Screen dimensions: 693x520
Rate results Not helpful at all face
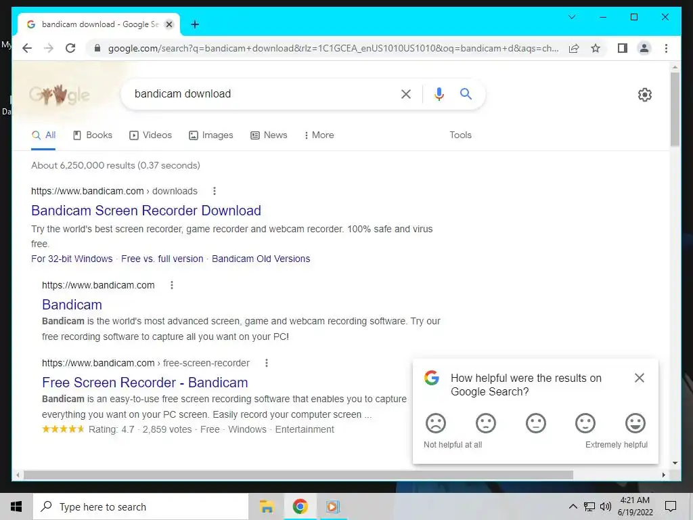pos(436,423)
